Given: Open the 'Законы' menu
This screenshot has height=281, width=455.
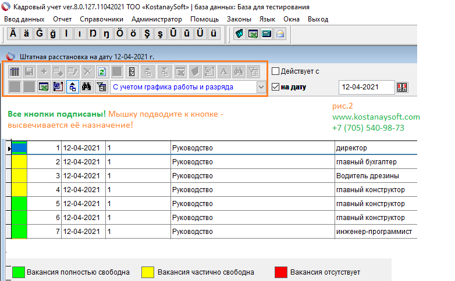Looking at the screenshot, I should pos(239,19).
